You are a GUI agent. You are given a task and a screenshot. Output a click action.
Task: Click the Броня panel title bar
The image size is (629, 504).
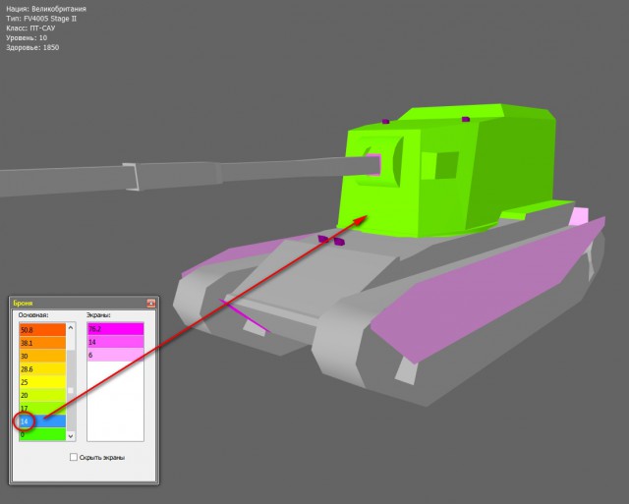click(x=84, y=304)
